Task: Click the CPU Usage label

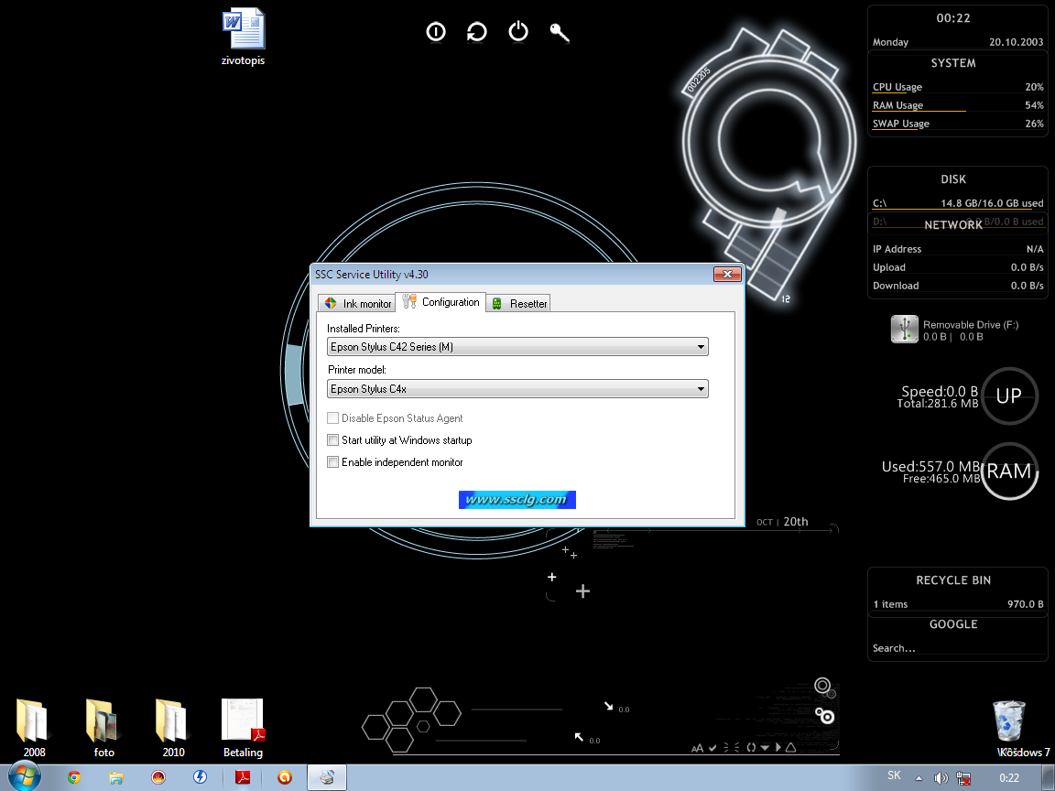Action: click(x=897, y=87)
